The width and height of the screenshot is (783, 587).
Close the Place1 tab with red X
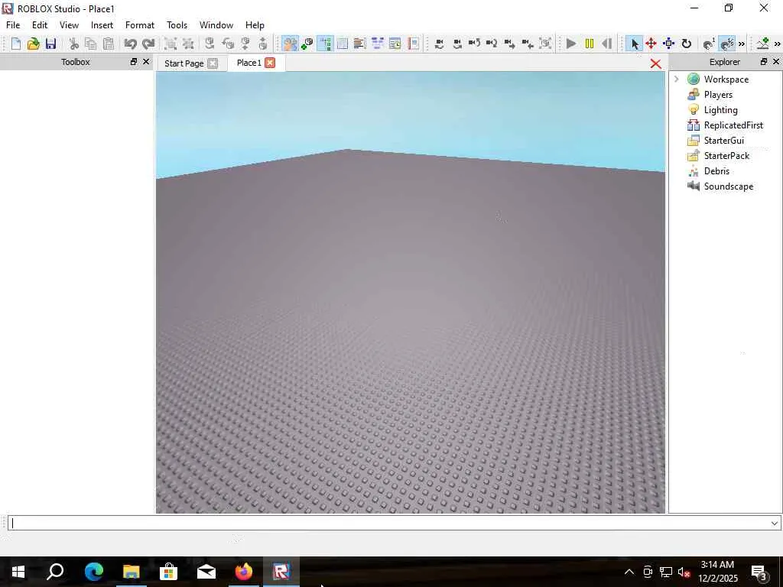click(x=270, y=63)
